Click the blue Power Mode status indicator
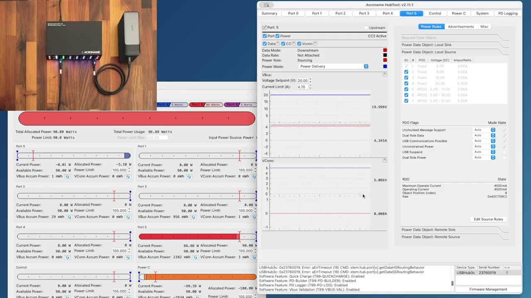 pyautogui.click(x=385, y=66)
